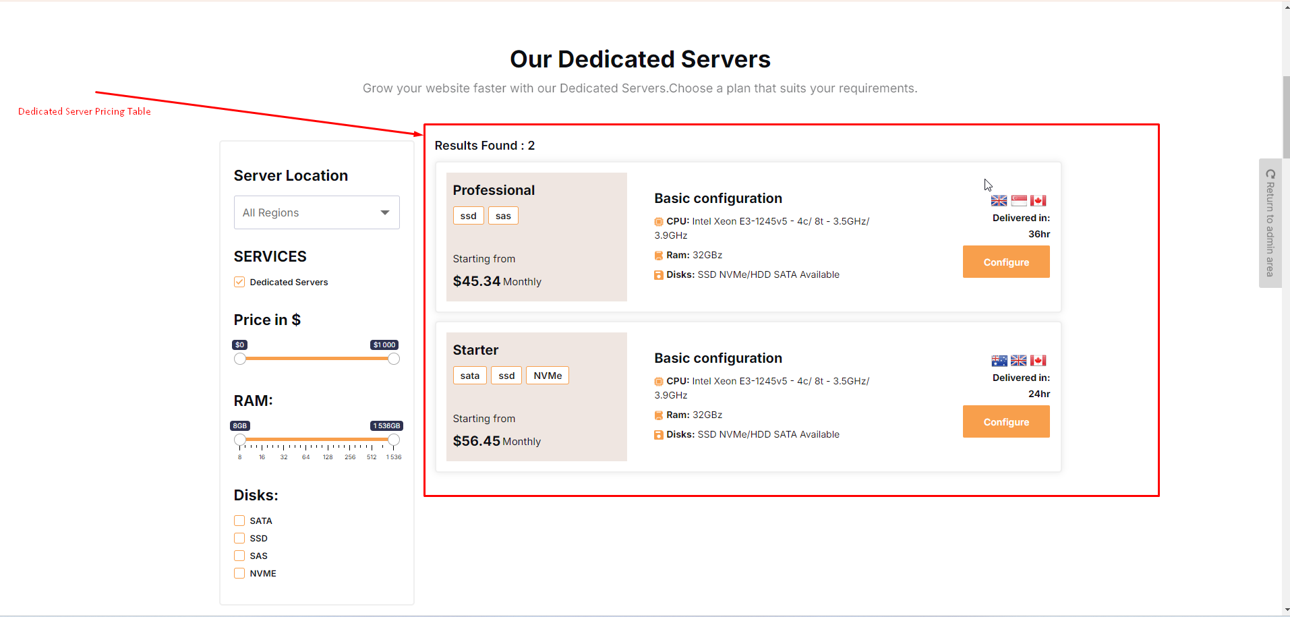
Task: Click the Canada flag on Starter plan
Action: (1038, 361)
